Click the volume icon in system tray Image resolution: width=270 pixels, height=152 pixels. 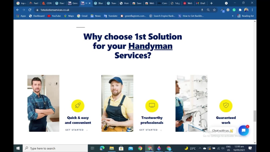223,148
